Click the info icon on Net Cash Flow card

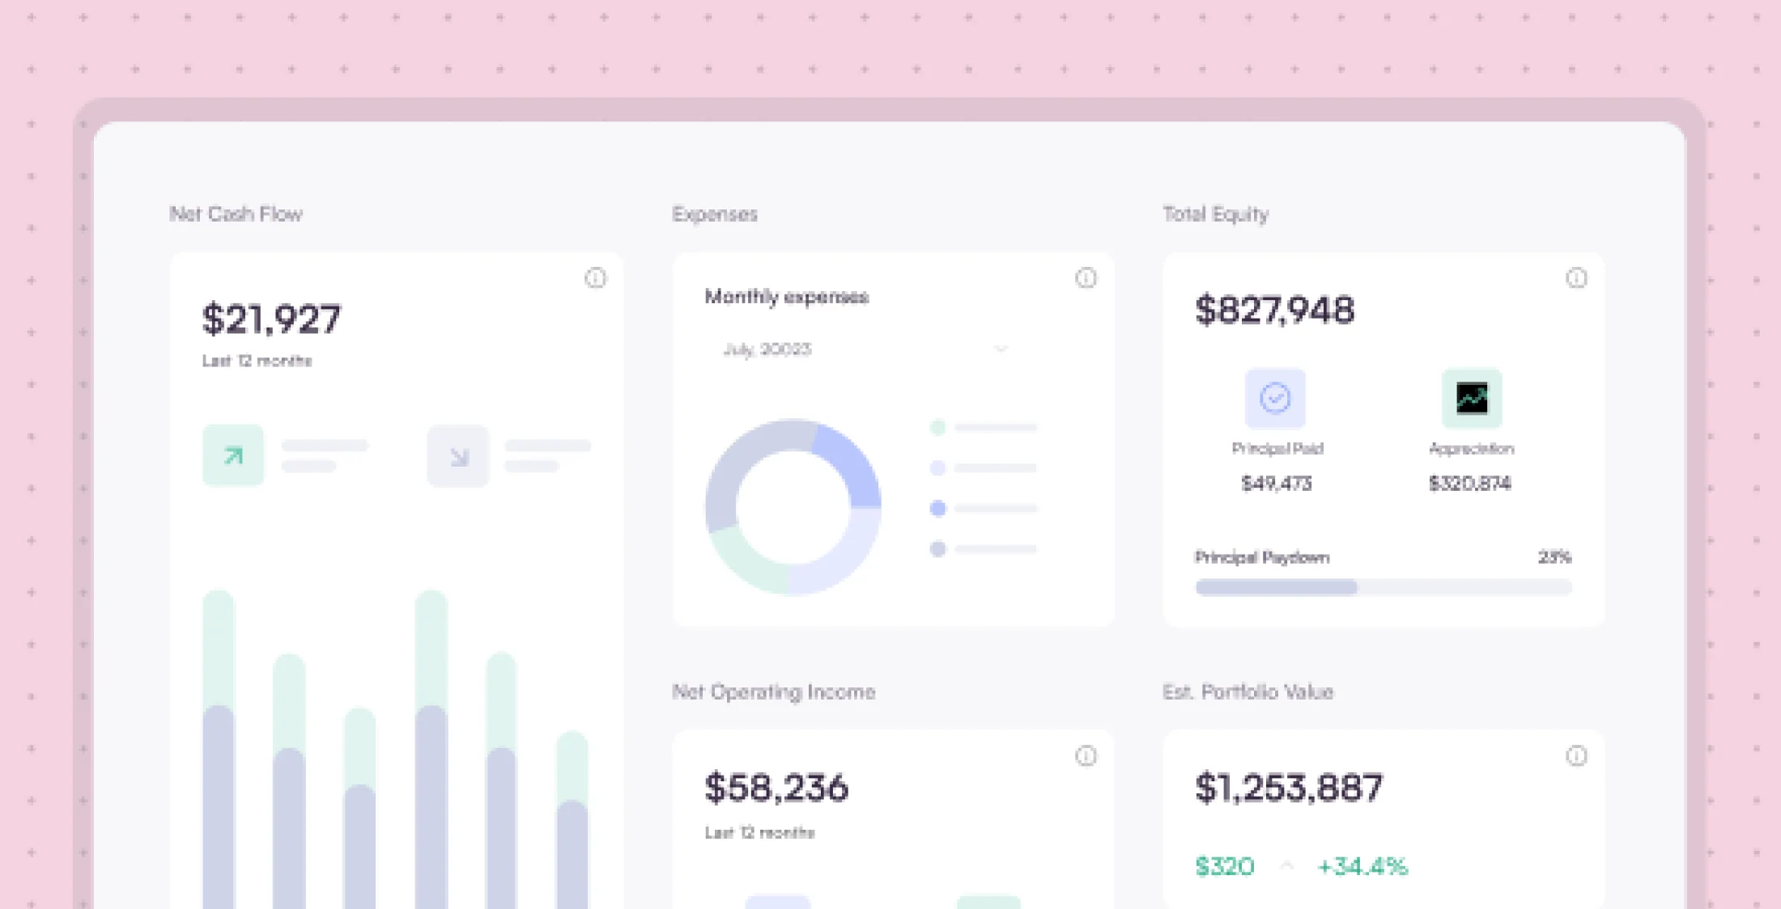595,278
